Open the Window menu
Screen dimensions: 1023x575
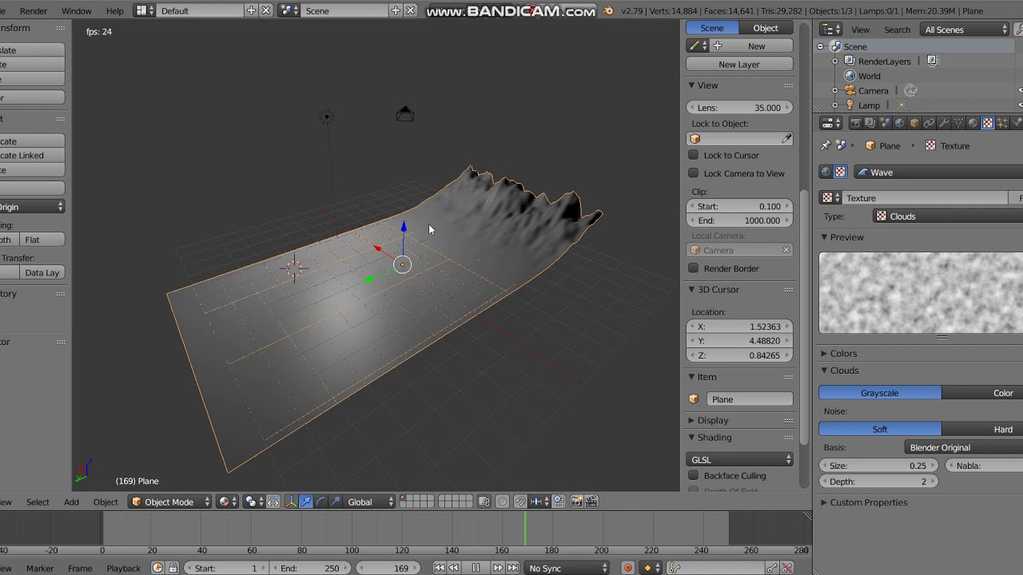coord(77,10)
